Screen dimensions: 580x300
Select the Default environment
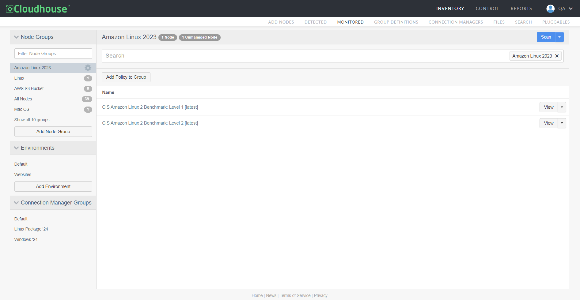(21, 164)
